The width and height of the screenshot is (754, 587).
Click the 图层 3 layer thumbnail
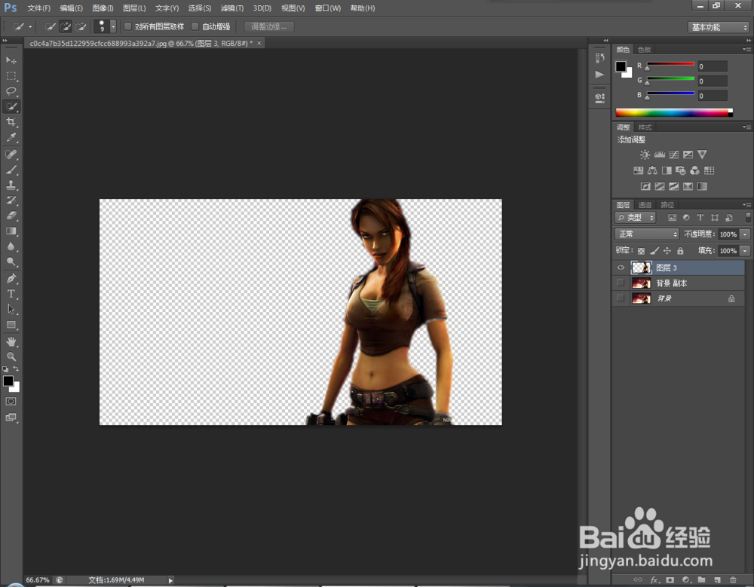[x=642, y=268]
